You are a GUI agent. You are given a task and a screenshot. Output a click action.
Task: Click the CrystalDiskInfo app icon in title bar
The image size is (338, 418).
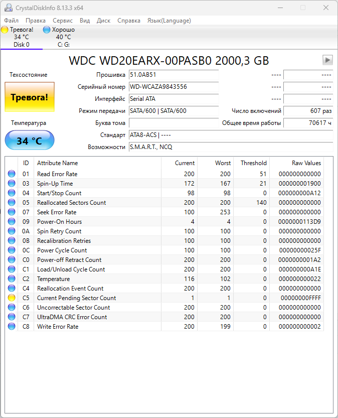tap(8, 8)
